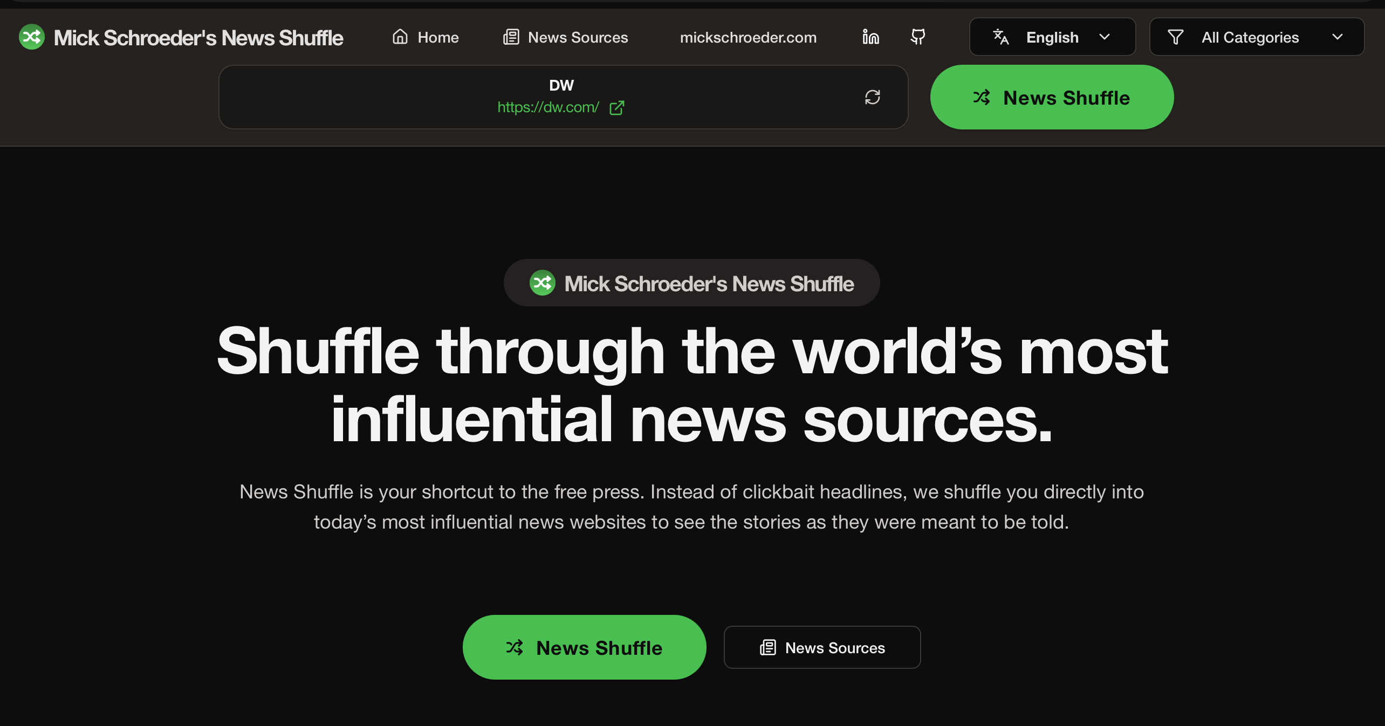This screenshot has height=726, width=1385.
Task: Open the GitHub repository icon
Action: click(917, 37)
